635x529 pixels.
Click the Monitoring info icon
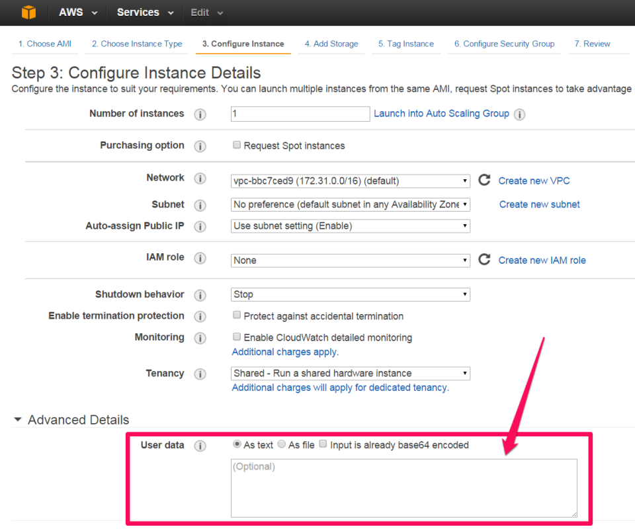coord(200,338)
